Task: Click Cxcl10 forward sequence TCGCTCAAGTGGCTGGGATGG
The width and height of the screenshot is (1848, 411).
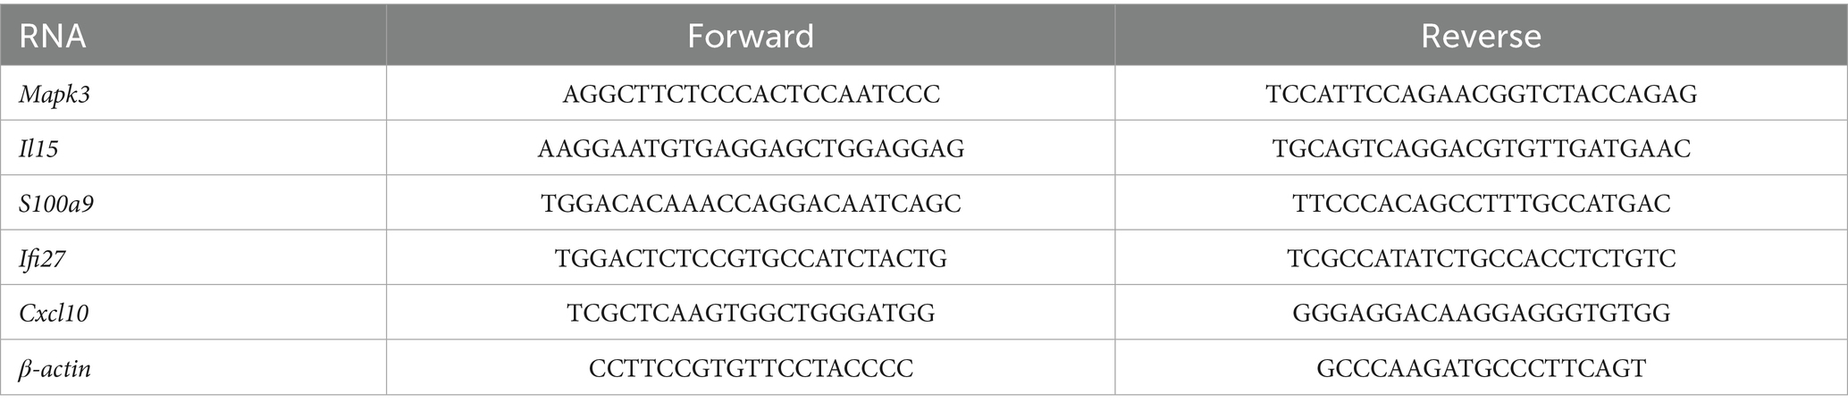Action: (751, 313)
